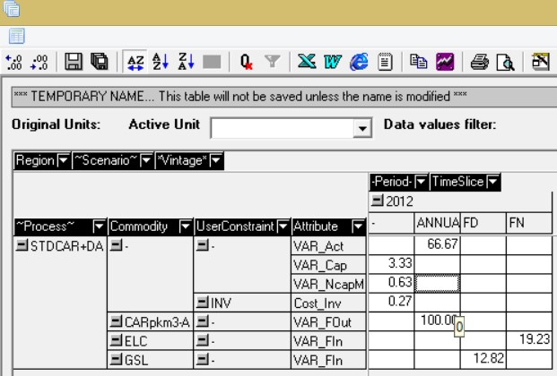Collapse the ELC commodity row
This screenshot has width=557, height=376.
(117, 340)
